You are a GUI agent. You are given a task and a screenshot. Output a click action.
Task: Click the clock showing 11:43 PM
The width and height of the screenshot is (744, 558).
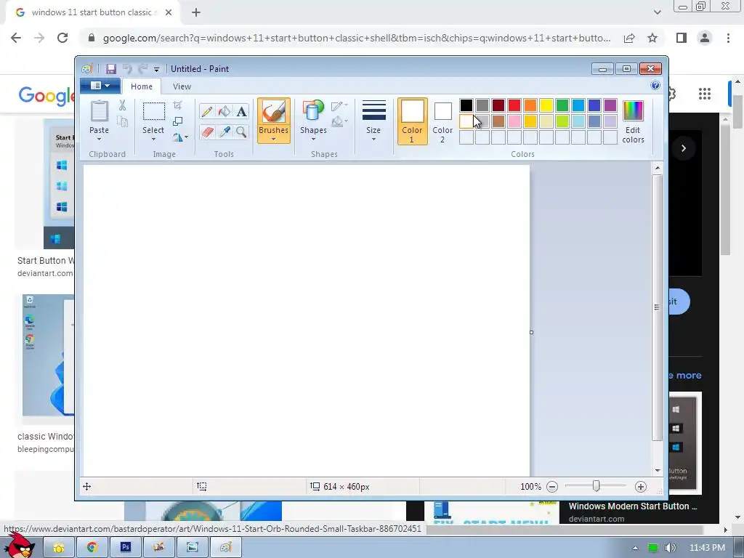coord(707,548)
